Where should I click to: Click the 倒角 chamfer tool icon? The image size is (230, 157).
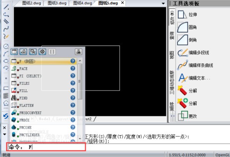[182, 40]
